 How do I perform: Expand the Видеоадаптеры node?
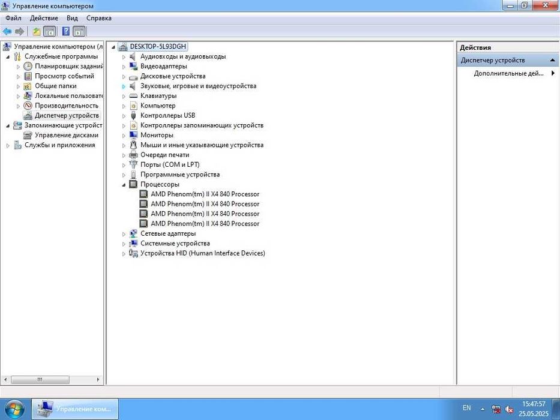[x=124, y=67]
